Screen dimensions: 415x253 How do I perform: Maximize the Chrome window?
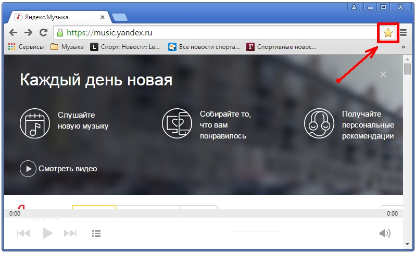pos(383,7)
